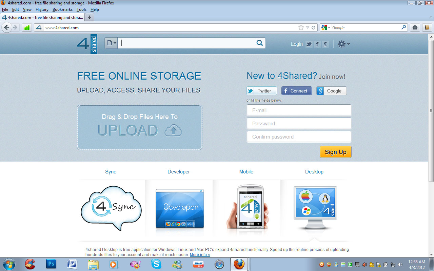
Task: Bookmark this page with the star icon
Action: pos(301,28)
